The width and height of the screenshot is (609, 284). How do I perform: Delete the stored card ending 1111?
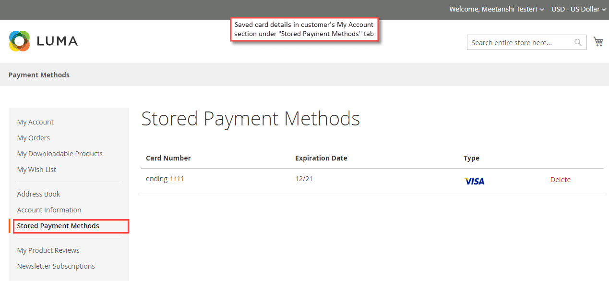(560, 179)
